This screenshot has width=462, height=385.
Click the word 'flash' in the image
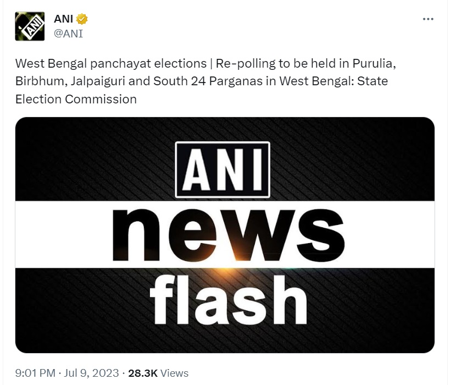coord(229,300)
